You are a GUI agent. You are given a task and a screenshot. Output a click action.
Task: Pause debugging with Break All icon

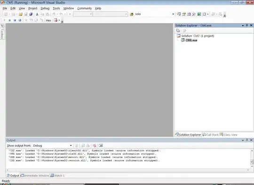[x=9, y=20]
